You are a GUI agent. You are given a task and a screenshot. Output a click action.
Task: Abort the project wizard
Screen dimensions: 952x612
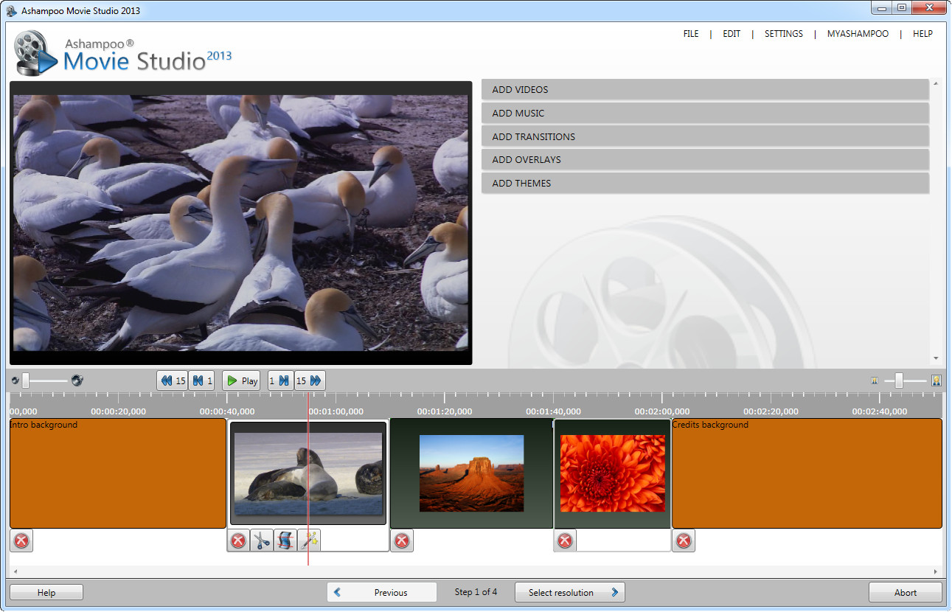click(x=906, y=592)
